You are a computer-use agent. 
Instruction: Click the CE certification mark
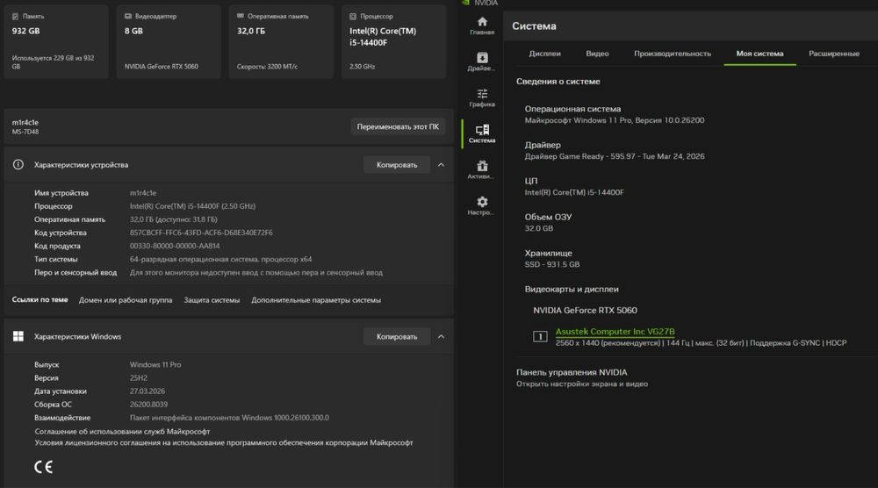coord(43,467)
